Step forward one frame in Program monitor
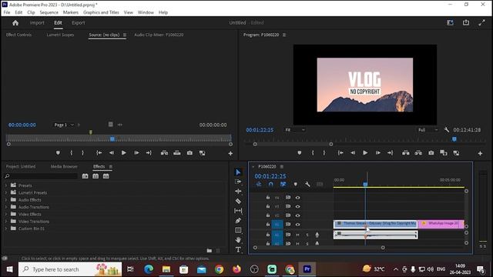 coord(377,153)
